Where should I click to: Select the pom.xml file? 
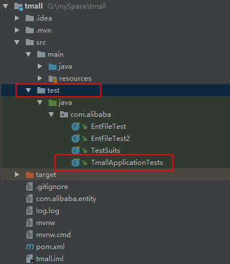click(50, 247)
